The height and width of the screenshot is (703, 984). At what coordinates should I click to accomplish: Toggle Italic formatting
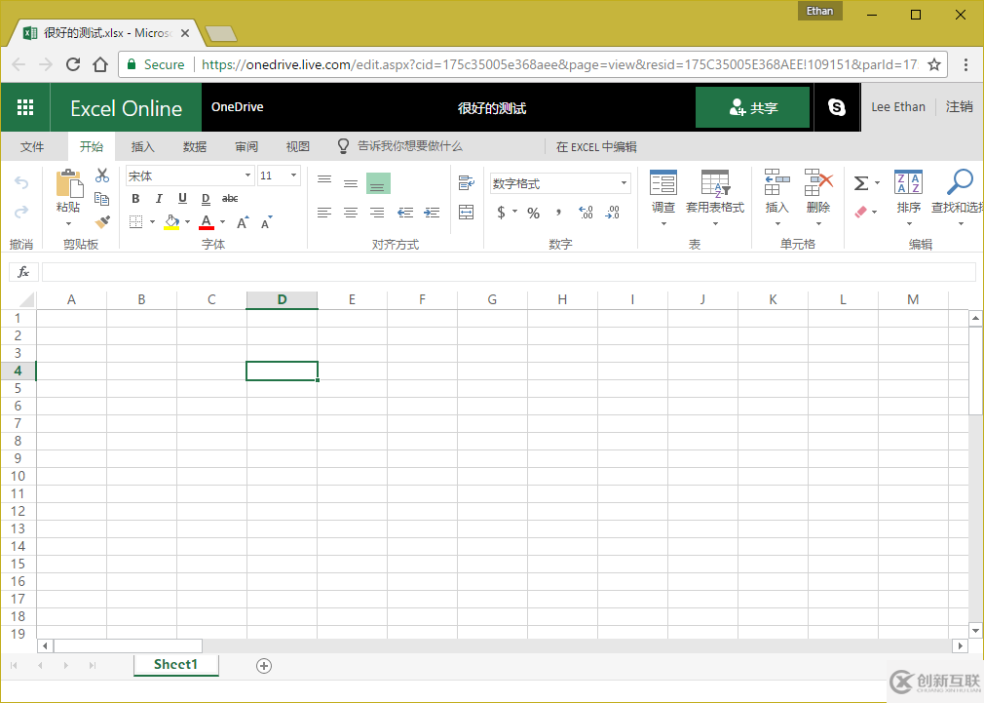click(159, 199)
